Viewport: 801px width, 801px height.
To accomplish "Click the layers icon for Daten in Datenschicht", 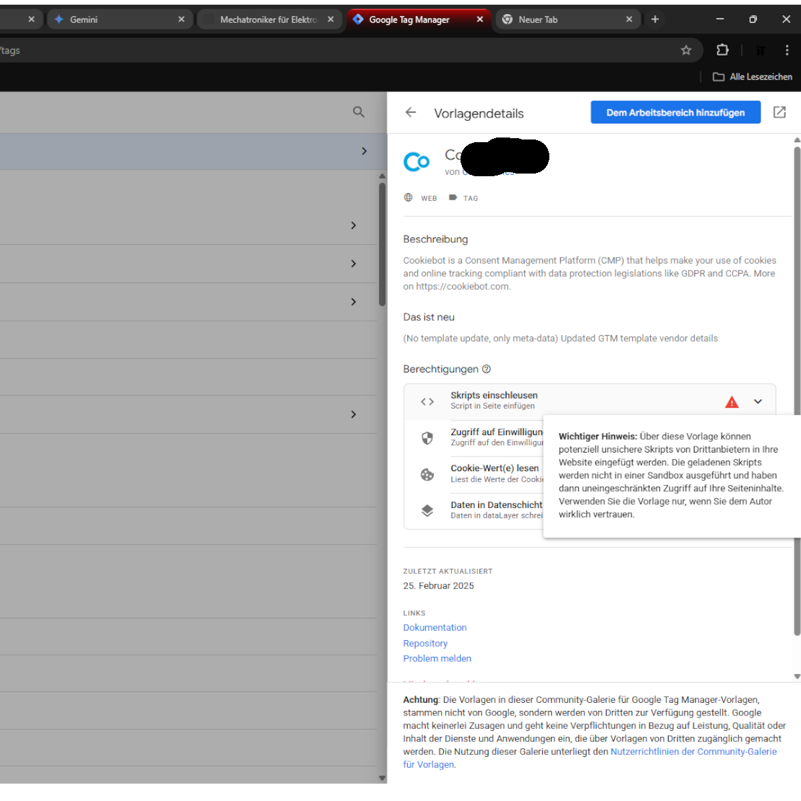I will [427, 511].
